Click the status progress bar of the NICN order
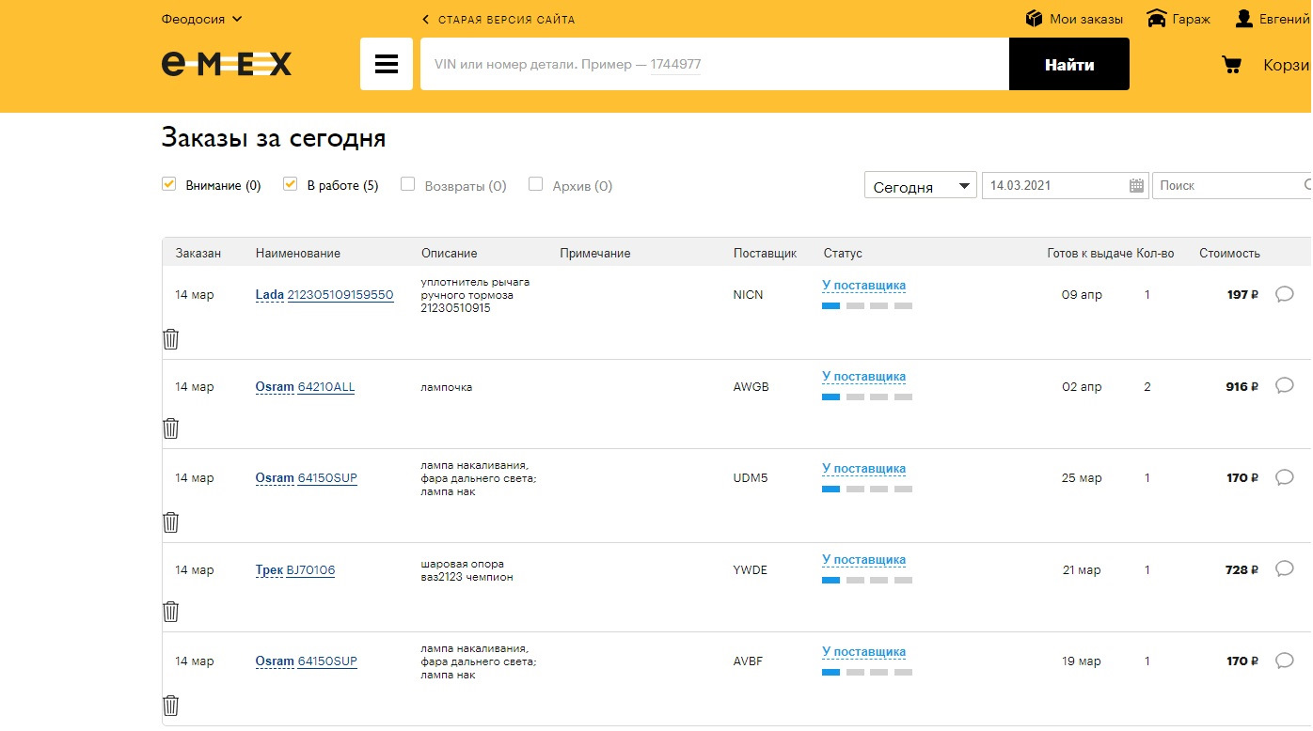The width and height of the screenshot is (1313, 731). pos(867,306)
